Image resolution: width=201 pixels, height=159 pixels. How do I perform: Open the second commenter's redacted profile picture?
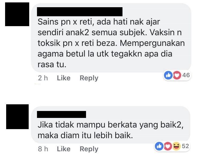(x=17, y=117)
